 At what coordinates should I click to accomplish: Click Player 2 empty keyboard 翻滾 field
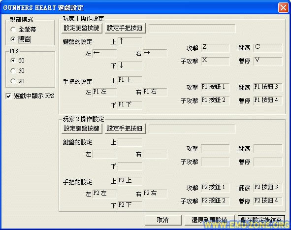pos(268,149)
